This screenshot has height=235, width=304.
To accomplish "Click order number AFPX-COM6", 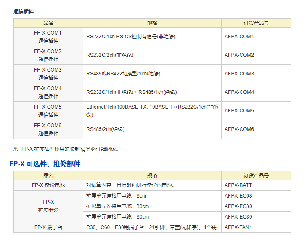I will click(239, 129).
